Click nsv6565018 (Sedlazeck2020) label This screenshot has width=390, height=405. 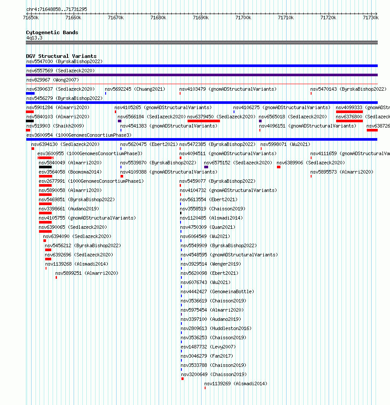coord(293,117)
